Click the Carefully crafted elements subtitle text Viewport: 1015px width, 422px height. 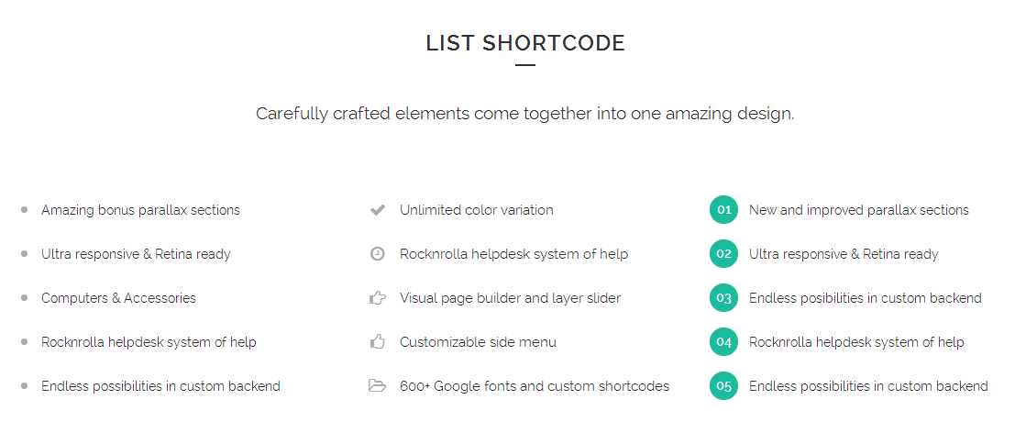coord(524,114)
